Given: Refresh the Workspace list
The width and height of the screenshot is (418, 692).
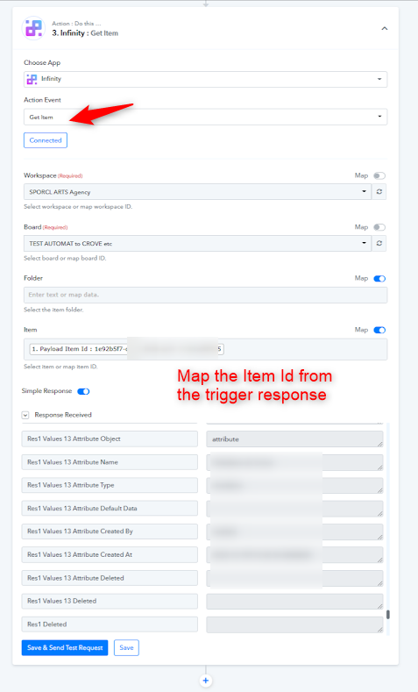Looking at the screenshot, I should pyautogui.click(x=379, y=192).
